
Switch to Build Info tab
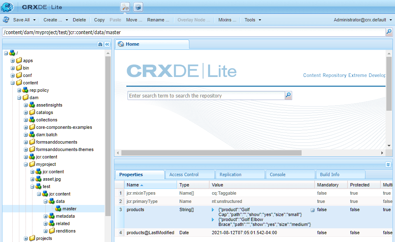[x=341, y=175]
